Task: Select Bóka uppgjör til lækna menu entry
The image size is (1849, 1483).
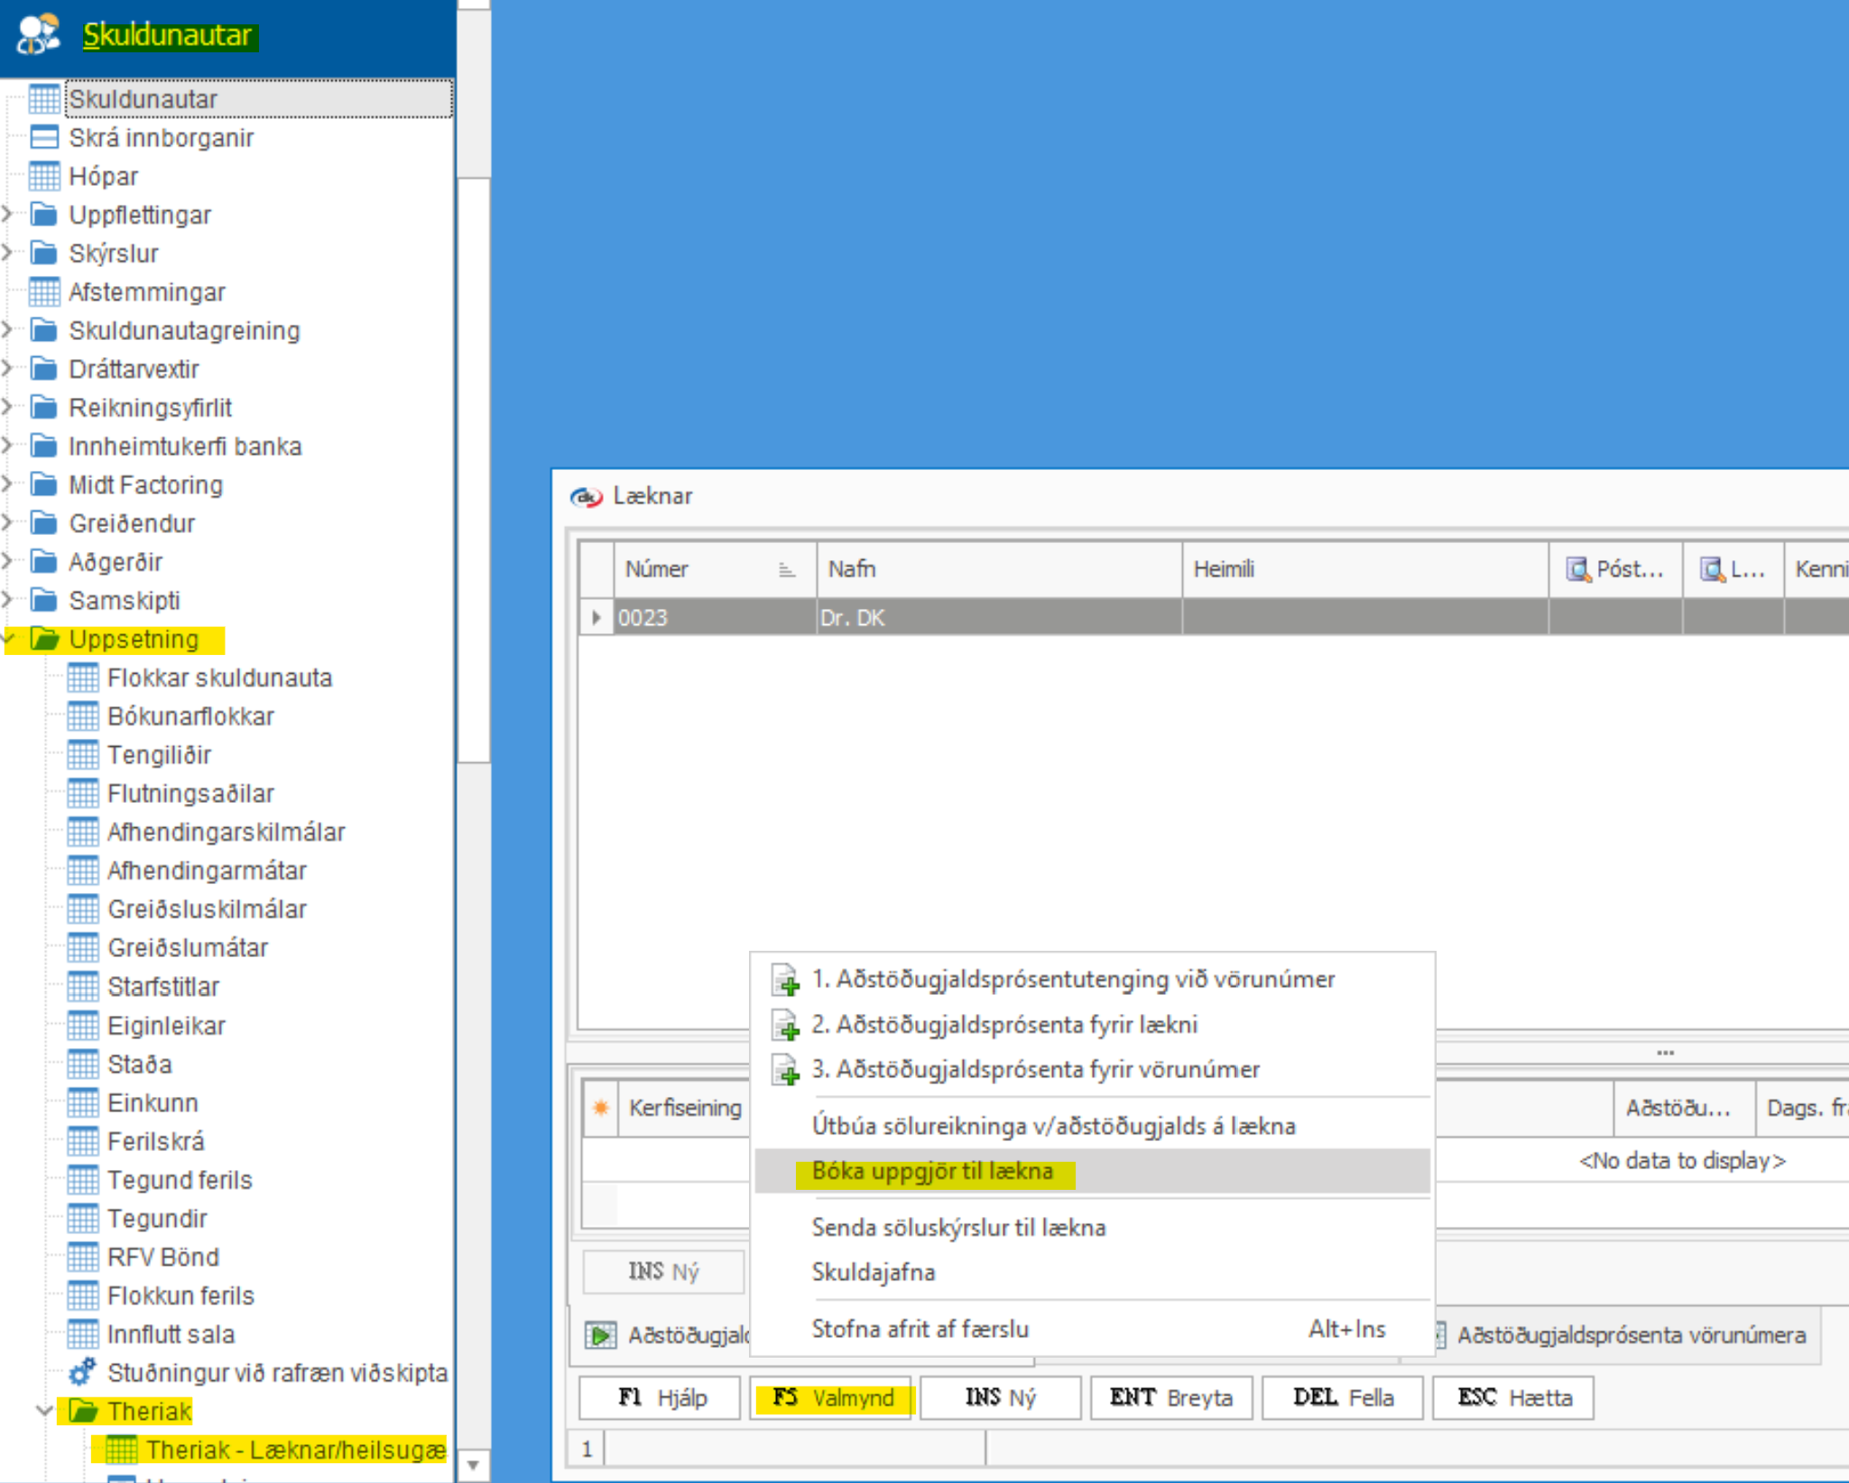Action: (x=932, y=1171)
